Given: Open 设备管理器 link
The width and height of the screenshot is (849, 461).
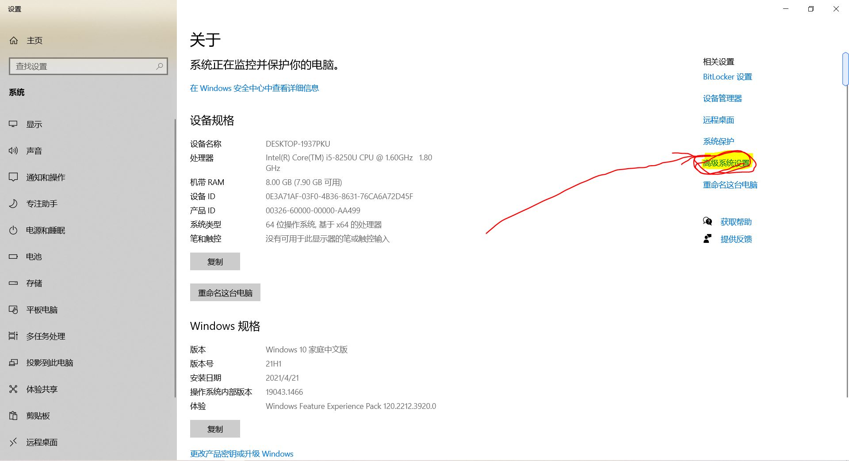Looking at the screenshot, I should tap(723, 98).
